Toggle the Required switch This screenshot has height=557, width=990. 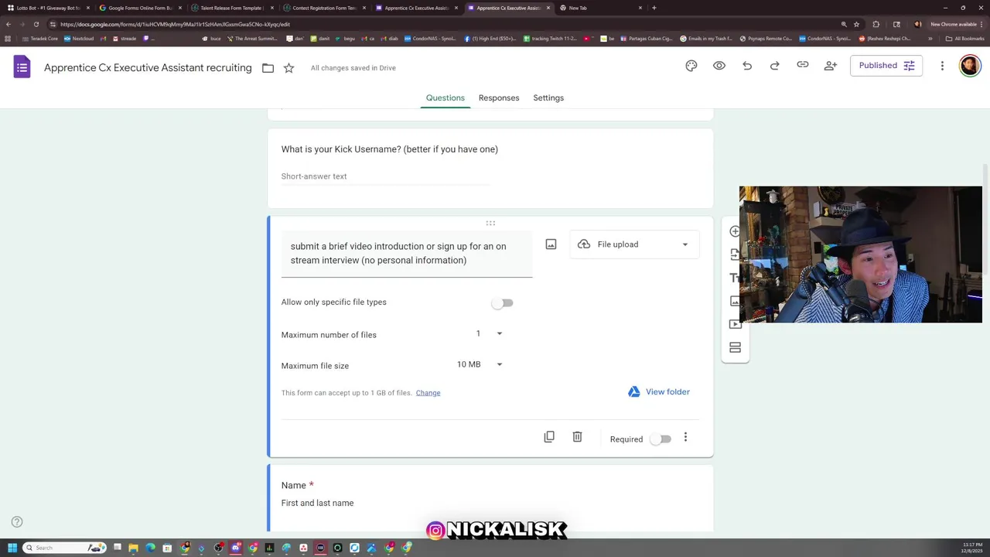pos(661,439)
